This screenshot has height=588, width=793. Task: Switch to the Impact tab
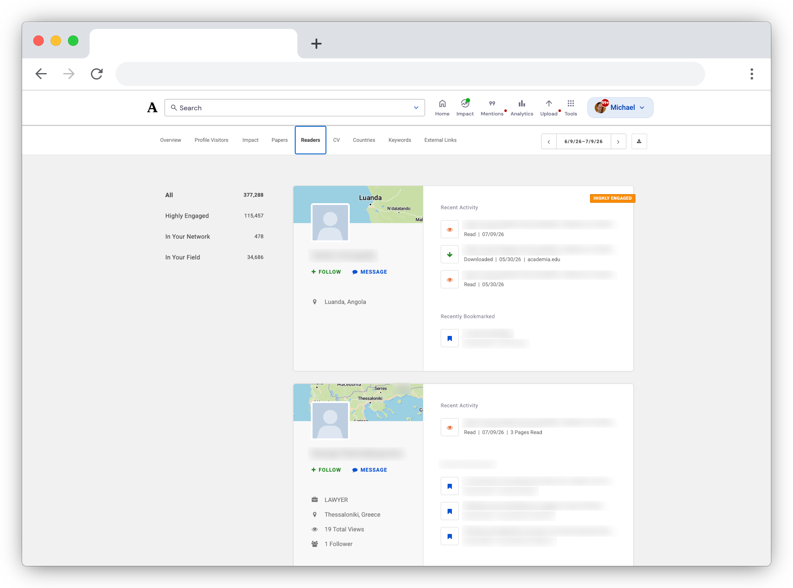coord(250,140)
